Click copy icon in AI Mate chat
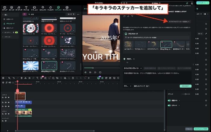The height and width of the screenshot is (132, 211). click(124, 16)
